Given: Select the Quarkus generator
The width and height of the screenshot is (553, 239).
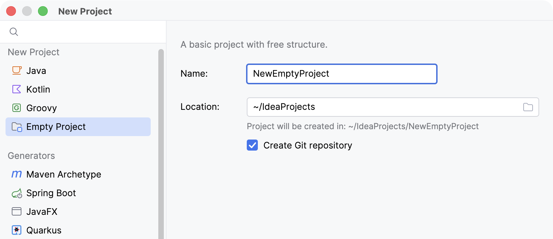Looking at the screenshot, I should (78, 230).
